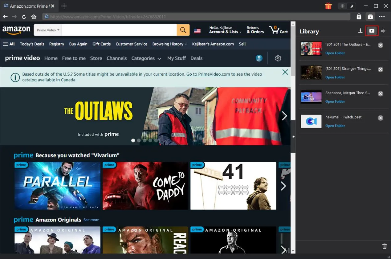Viewport: 391px width, 259px height.
Task: Show the video Library list
Action: tap(372, 31)
